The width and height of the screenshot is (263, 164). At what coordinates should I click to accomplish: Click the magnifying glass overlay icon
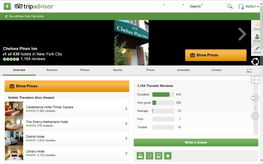[255, 43]
